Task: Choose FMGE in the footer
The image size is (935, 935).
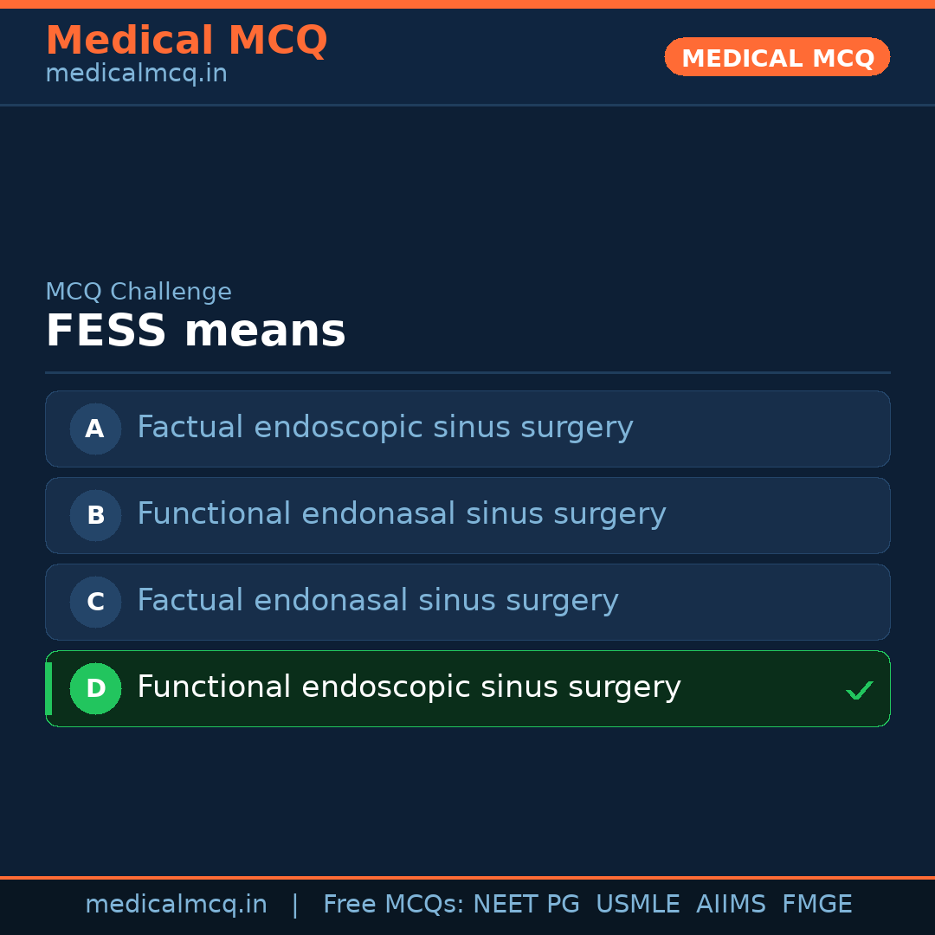Action: [816, 905]
